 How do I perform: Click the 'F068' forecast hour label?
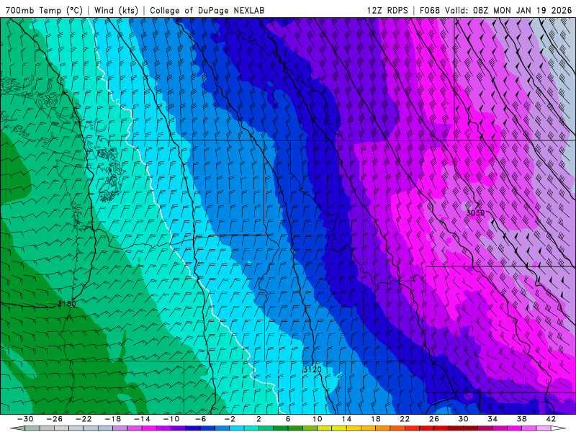click(429, 10)
